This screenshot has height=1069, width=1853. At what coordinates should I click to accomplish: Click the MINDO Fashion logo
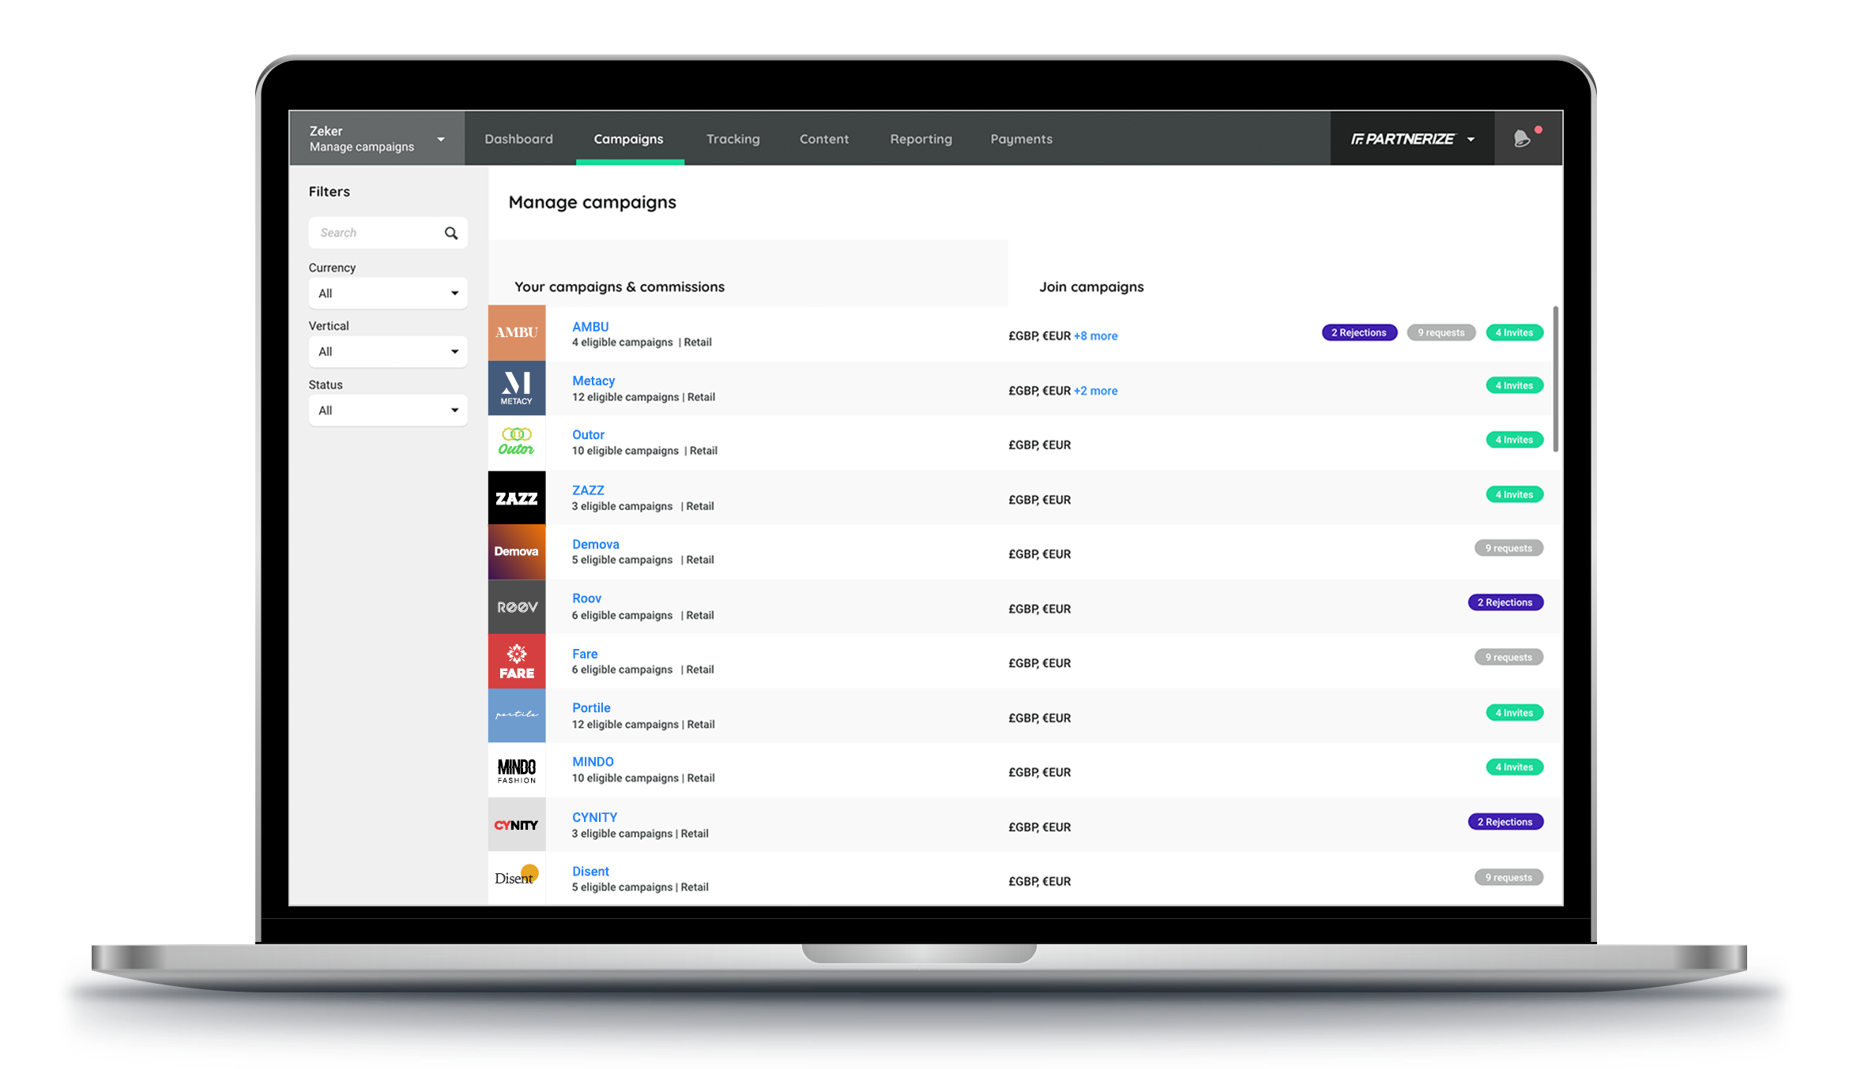click(516, 770)
